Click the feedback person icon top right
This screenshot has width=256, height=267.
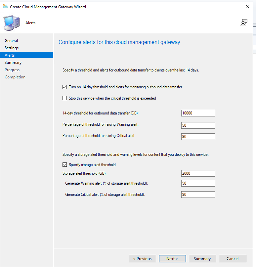[244, 22]
